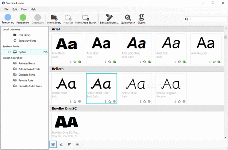Open Favorite Fonts smart search
This screenshot has width=228, height=150.
[26, 80]
